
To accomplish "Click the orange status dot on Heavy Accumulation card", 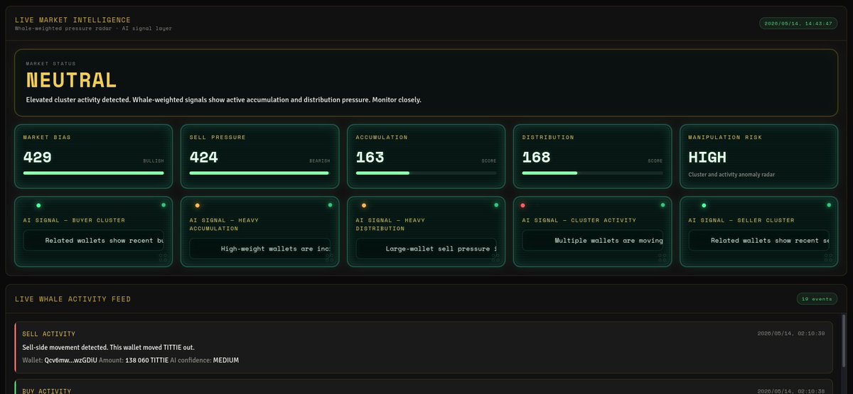I will tap(197, 205).
